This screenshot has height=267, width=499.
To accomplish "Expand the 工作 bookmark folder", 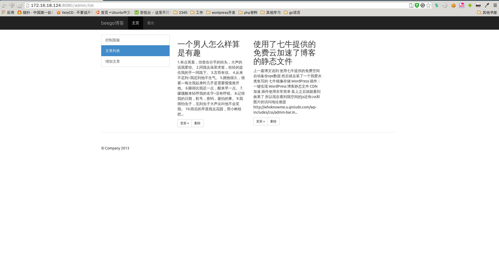I will pos(197,12).
